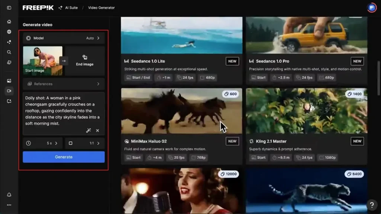Click the Seedance 1.0 Lite title text
This screenshot has width=381, height=214.
click(x=148, y=61)
